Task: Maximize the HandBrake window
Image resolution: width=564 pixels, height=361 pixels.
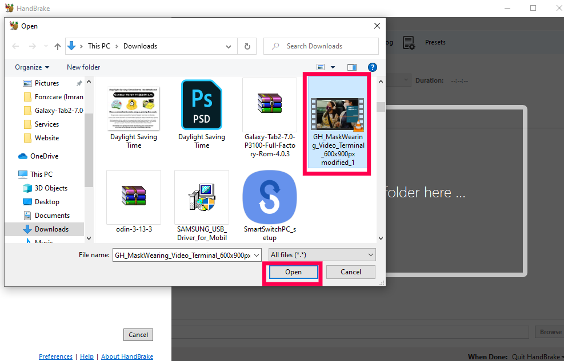Action: (533, 8)
